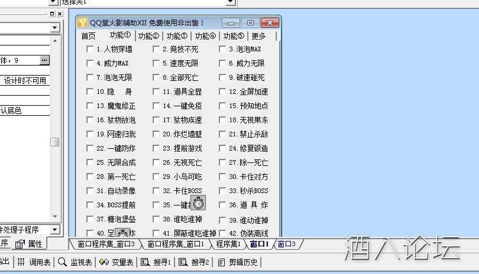Check 12.全屏加速 option
The height and width of the screenshot is (274, 479).
coord(222,92)
